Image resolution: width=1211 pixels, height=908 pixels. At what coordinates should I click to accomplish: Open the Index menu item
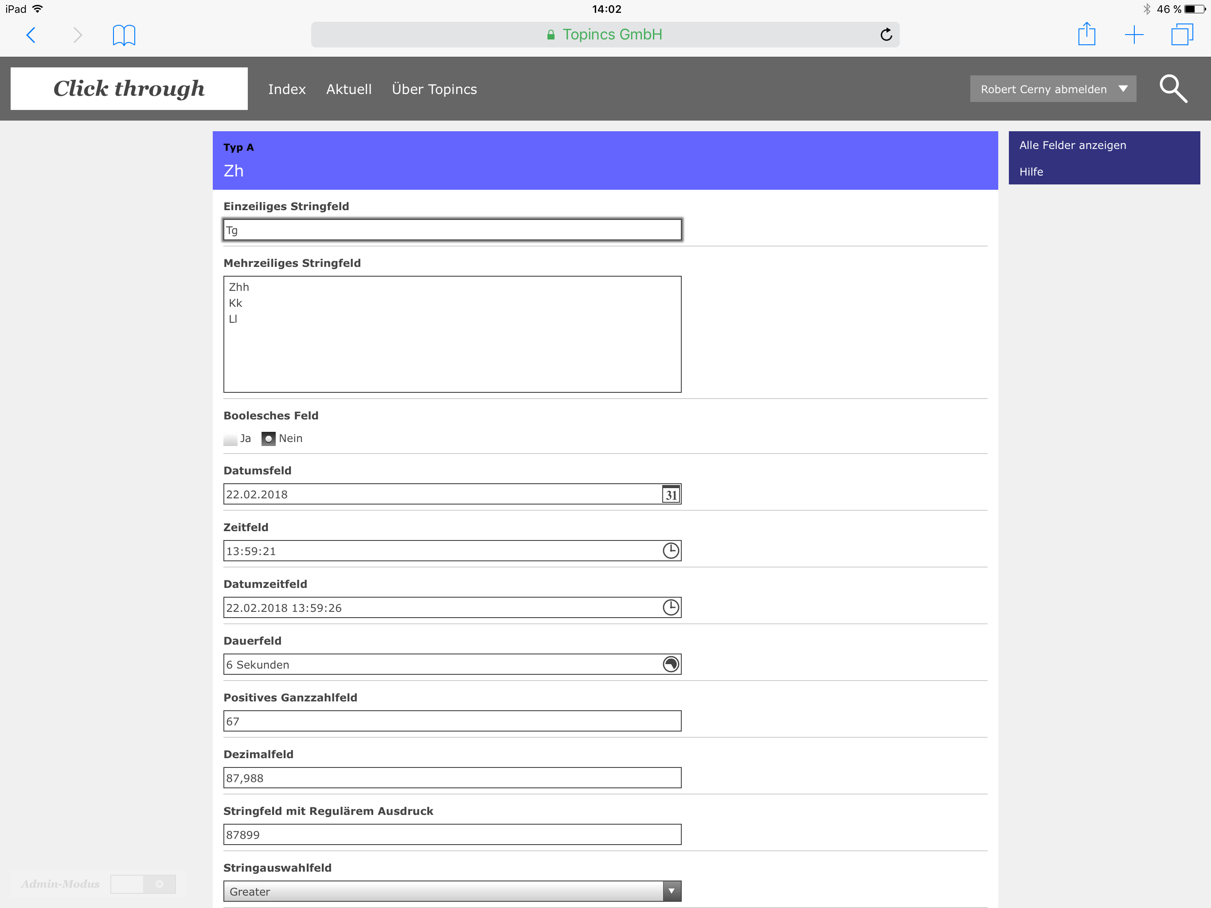click(286, 89)
